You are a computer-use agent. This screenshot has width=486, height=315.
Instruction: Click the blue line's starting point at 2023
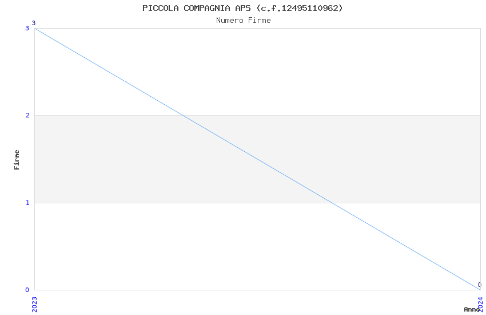click(35, 29)
